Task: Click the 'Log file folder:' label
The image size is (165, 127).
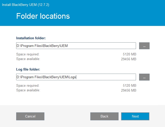Action: click(x=28, y=69)
